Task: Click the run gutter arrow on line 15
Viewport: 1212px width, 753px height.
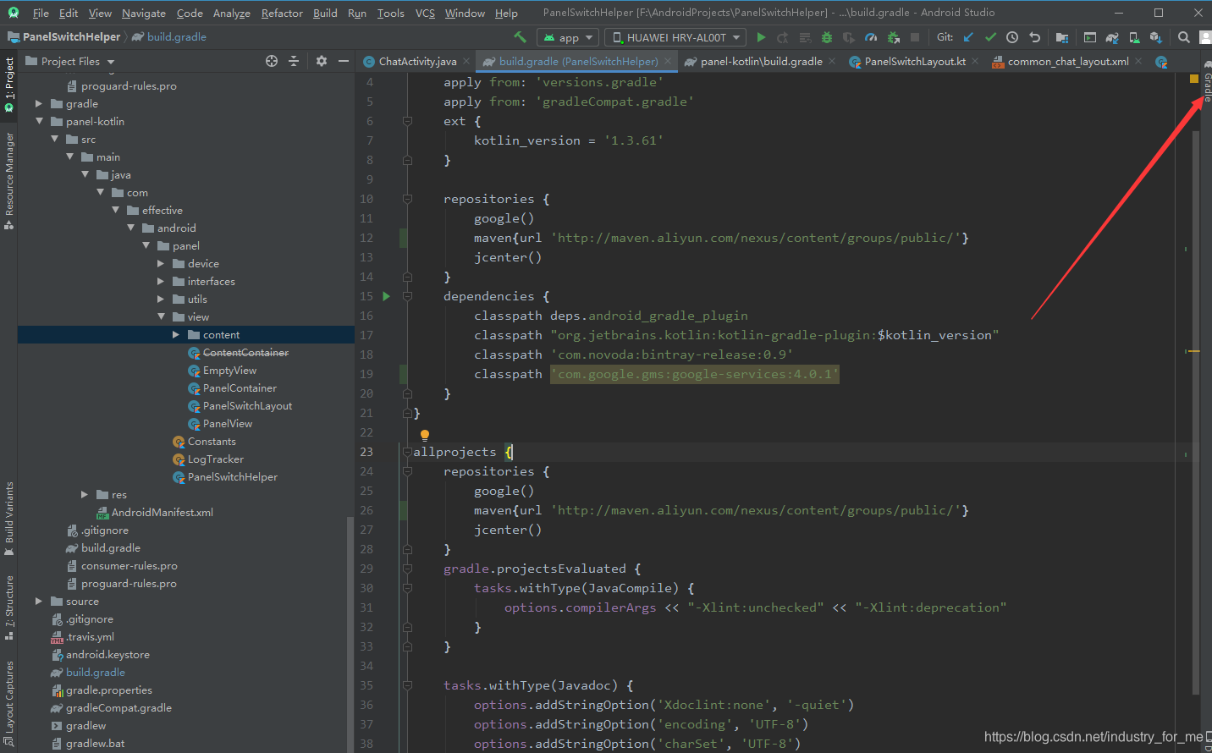Action: [387, 296]
